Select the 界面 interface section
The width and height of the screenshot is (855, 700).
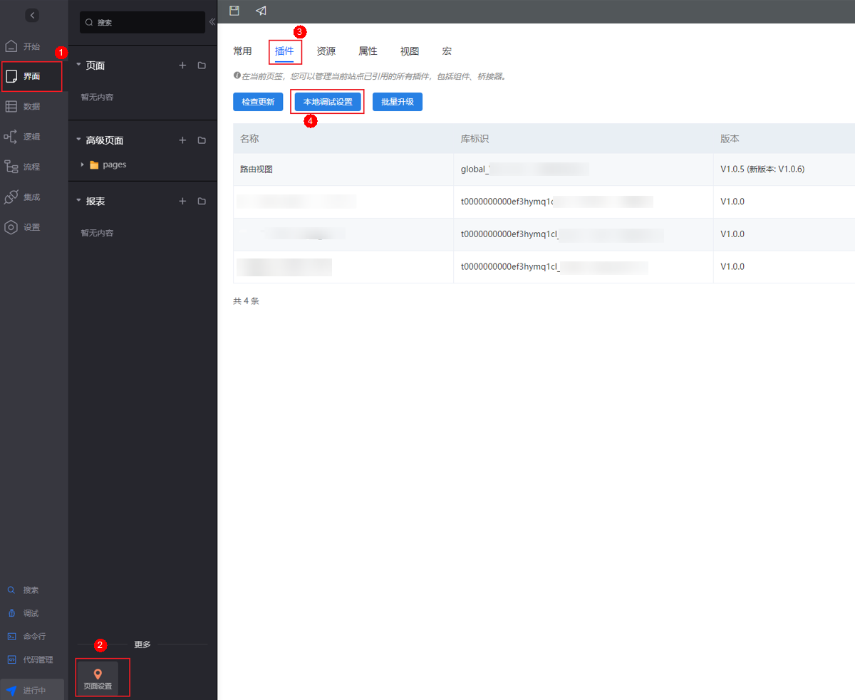(x=32, y=76)
